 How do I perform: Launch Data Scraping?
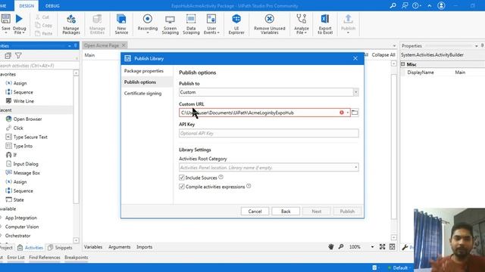pyautogui.click(x=191, y=24)
